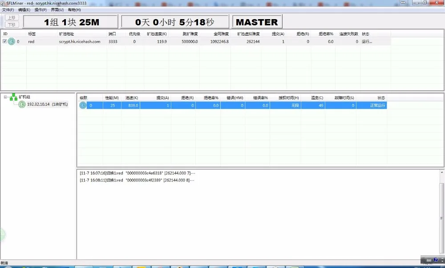Open the 文件(F) menu

(8, 10)
